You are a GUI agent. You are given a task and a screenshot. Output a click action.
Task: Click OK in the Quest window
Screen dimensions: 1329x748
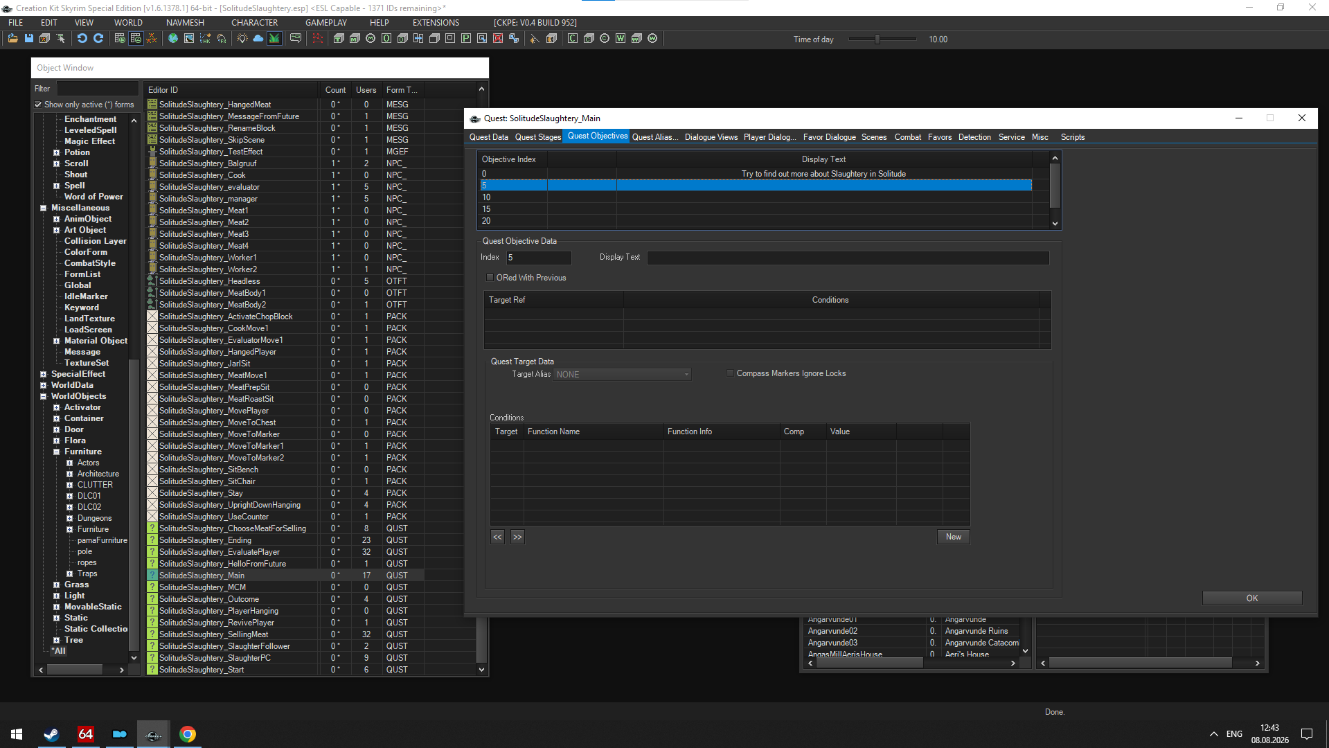(1252, 598)
